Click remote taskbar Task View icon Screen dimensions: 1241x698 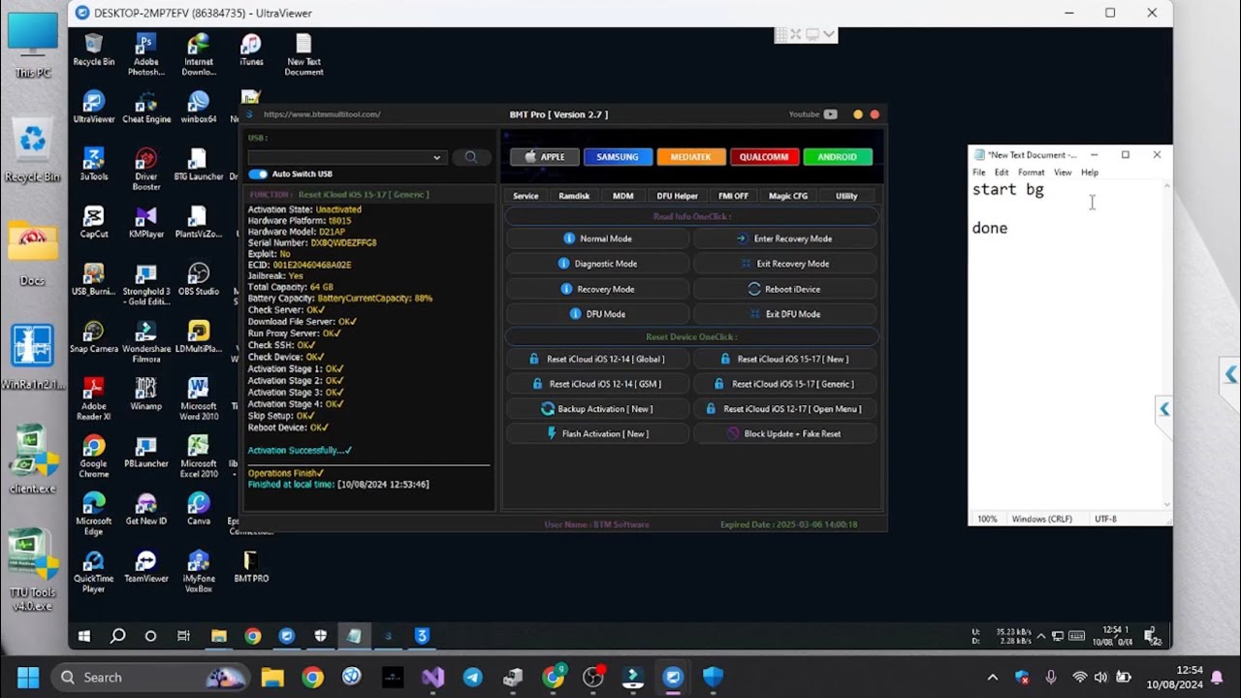click(183, 636)
